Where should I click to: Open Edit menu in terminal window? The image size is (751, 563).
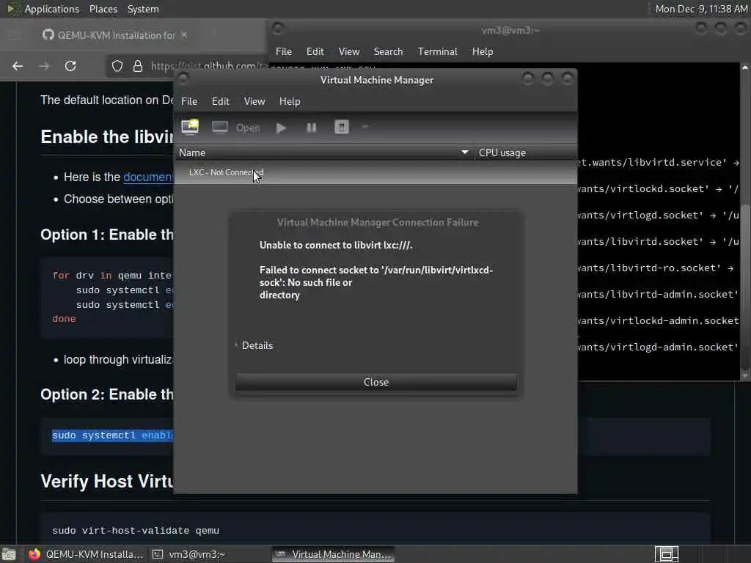point(315,52)
